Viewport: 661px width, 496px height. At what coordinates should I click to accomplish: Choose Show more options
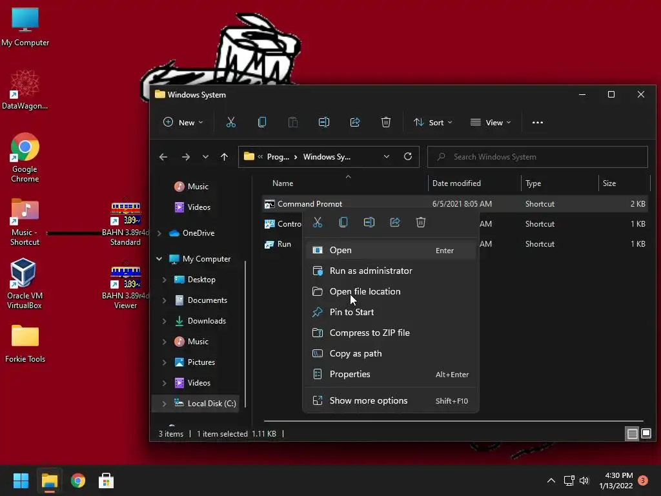coord(391,400)
